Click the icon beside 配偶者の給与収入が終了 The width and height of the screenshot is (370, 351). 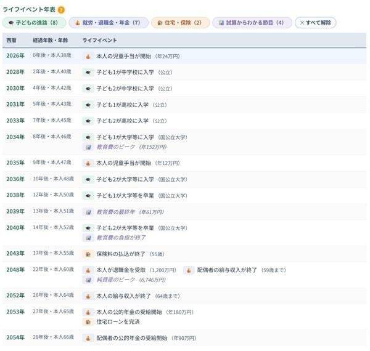click(189, 270)
